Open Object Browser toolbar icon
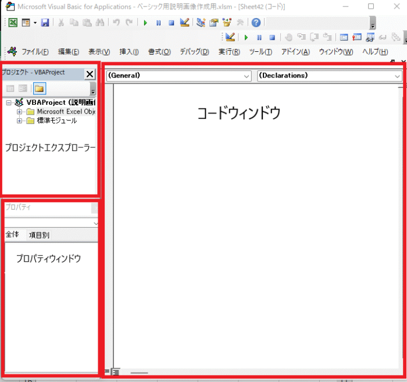The height and width of the screenshot is (382, 407). 226,23
